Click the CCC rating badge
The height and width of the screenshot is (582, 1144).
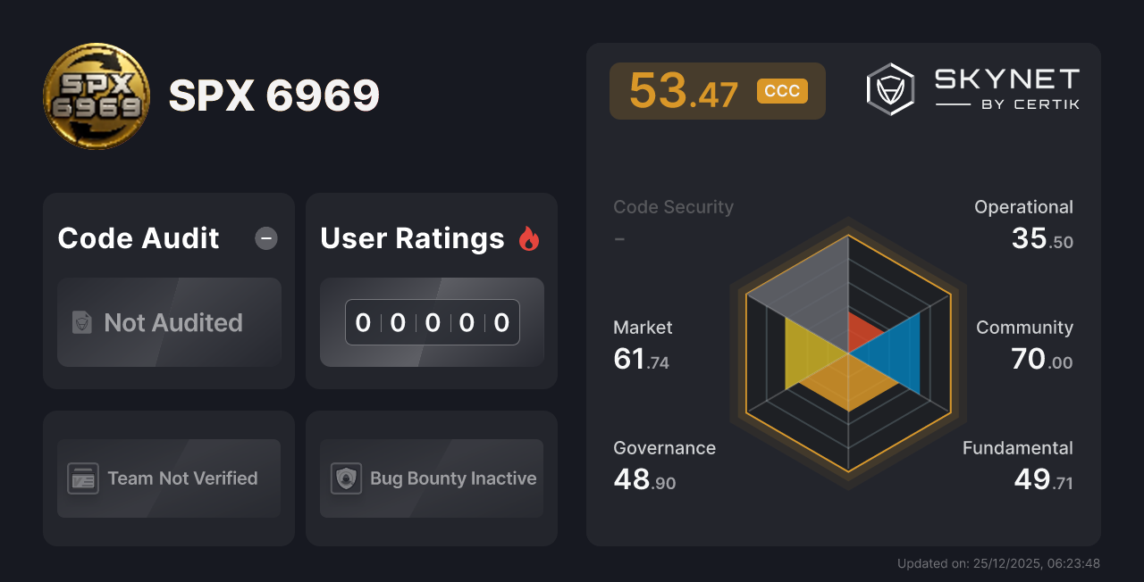(x=782, y=90)
